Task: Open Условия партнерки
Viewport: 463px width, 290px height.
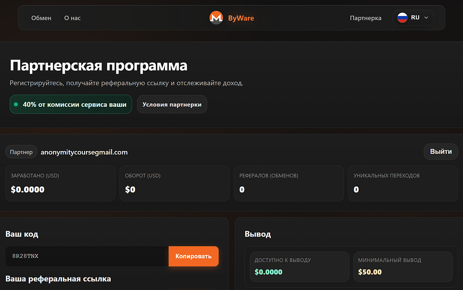Action: (172, 104)
